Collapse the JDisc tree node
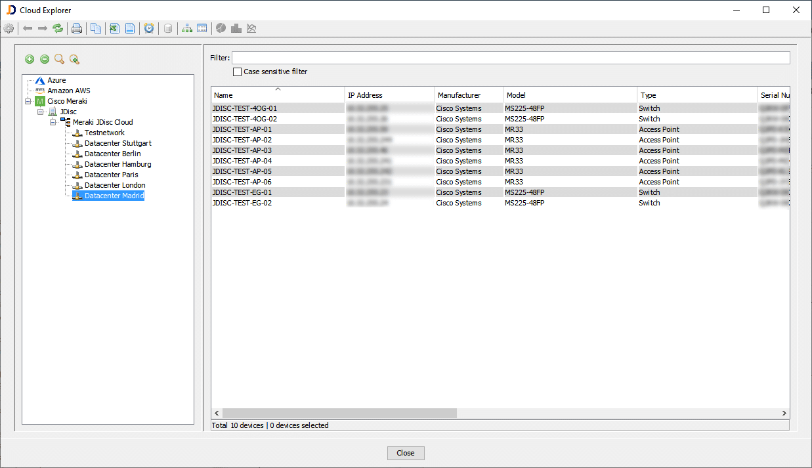Screen dimensions: 812x468 tap(41, 112)
